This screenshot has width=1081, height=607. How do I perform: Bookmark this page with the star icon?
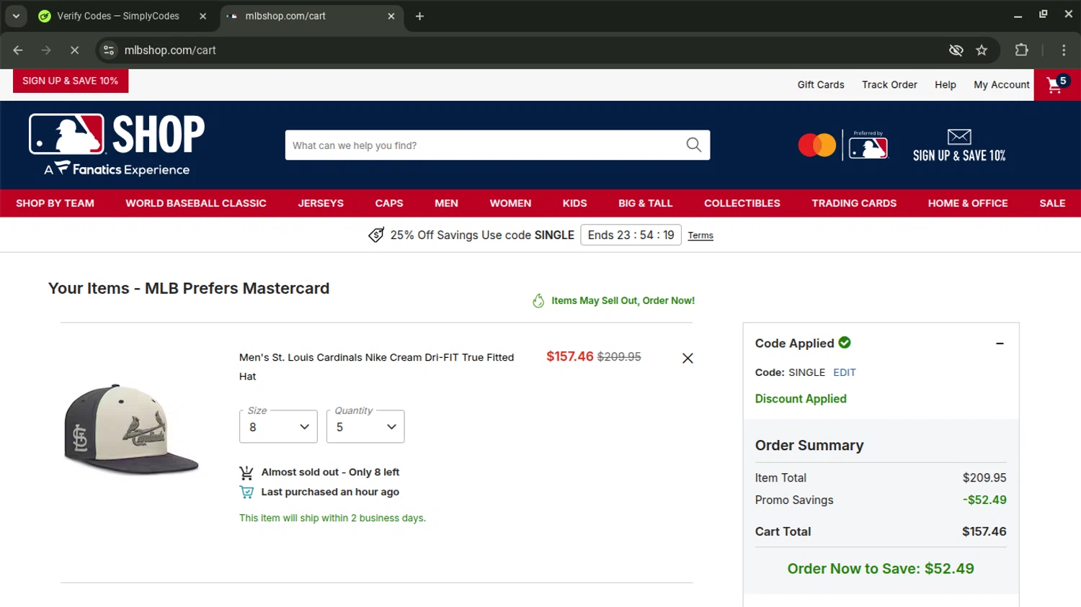click(x=982, y=50)
